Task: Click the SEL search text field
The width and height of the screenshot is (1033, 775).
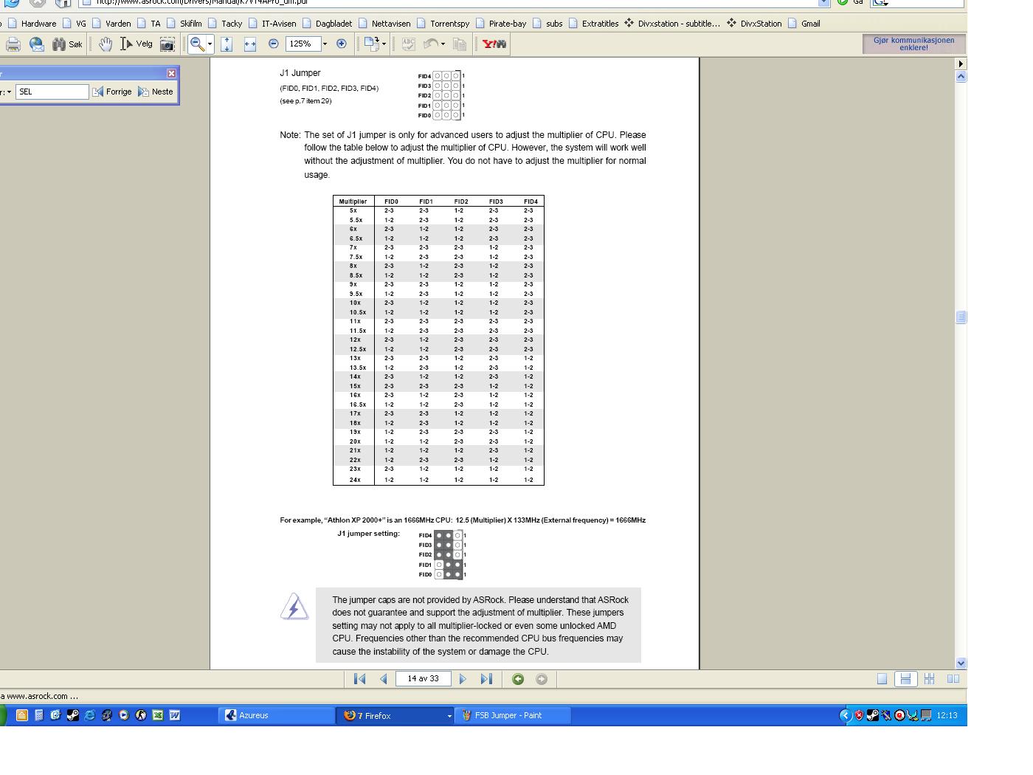Action: coord(52,92)
